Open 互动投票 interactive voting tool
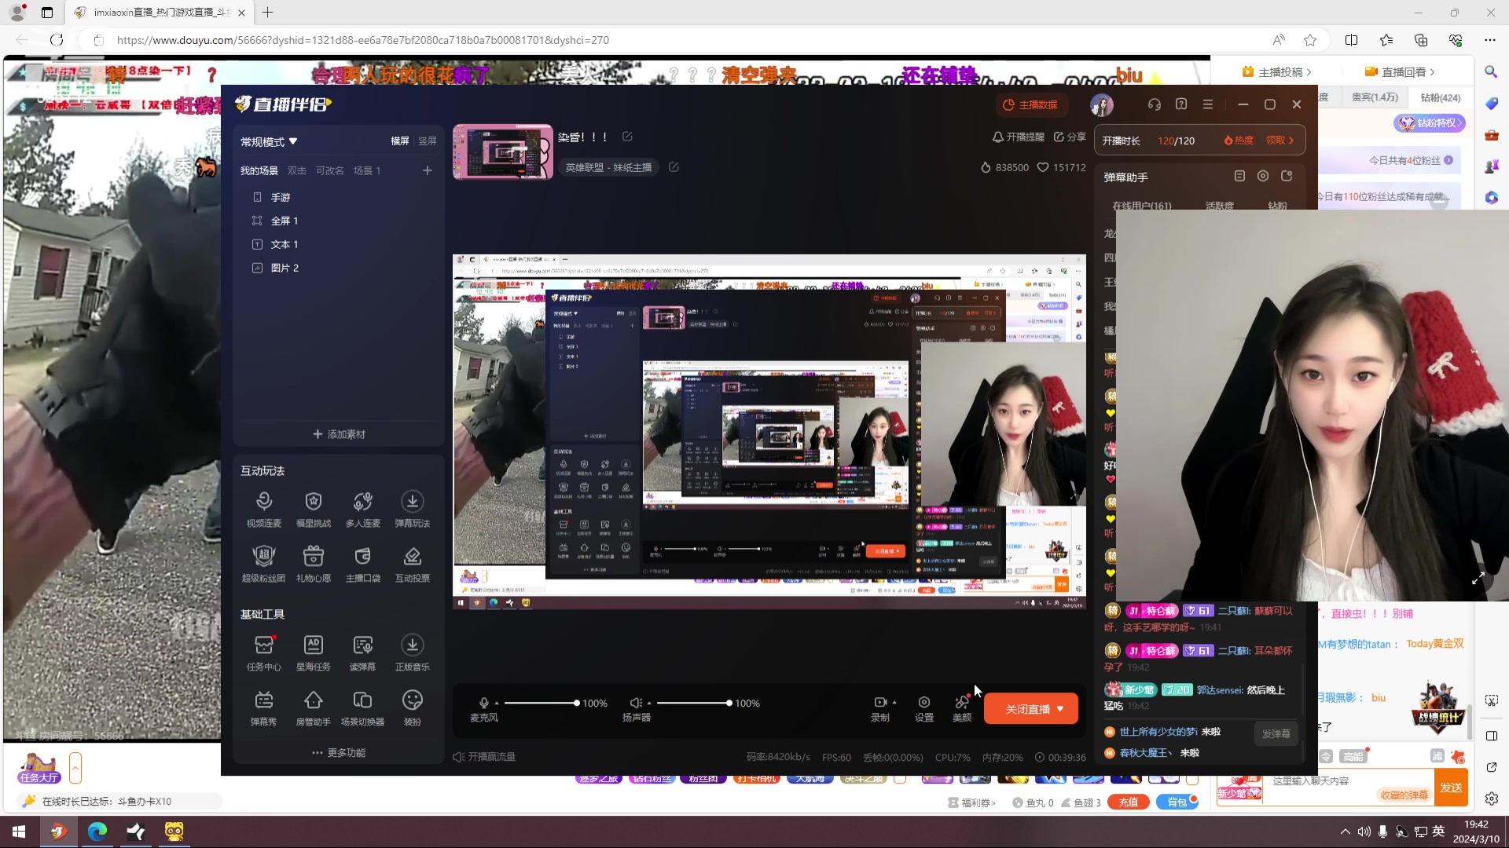Viewport: 1509px width, 848px height. 412,557
